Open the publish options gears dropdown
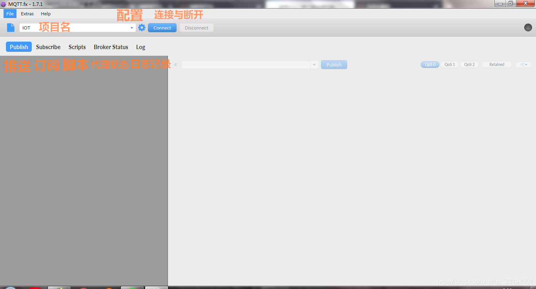 [523, 65]
